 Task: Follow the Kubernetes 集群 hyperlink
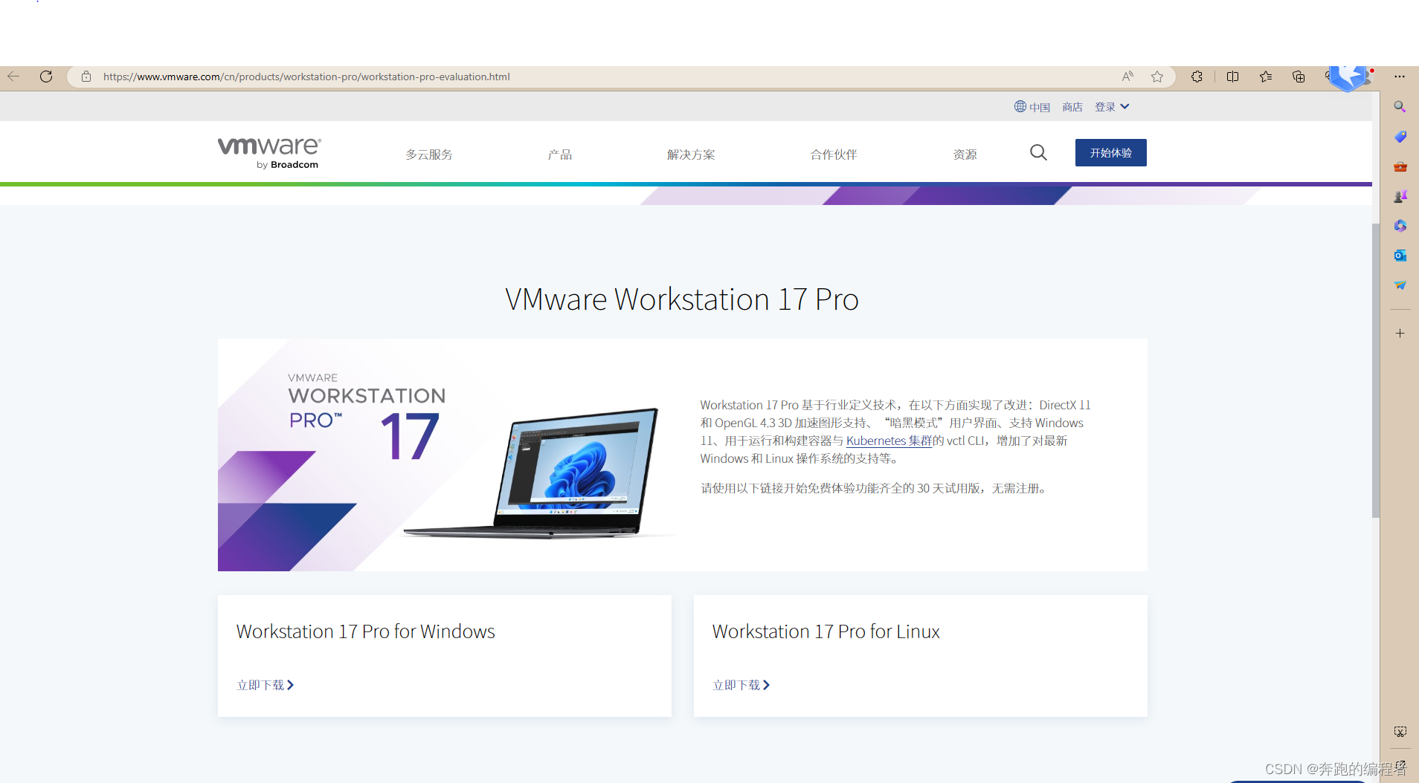coord(889,441)
